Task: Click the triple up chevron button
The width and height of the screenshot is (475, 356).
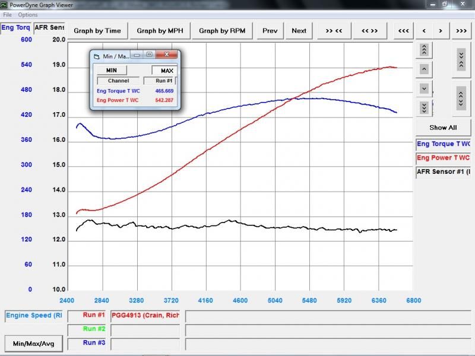Action: point(424,49)
